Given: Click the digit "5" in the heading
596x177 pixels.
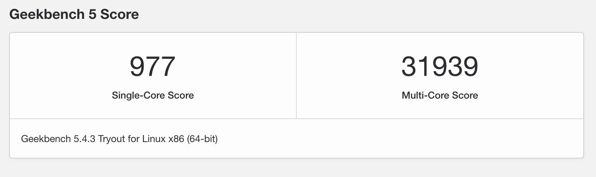Looking at the screenshot, I should (x=92, y=14).
